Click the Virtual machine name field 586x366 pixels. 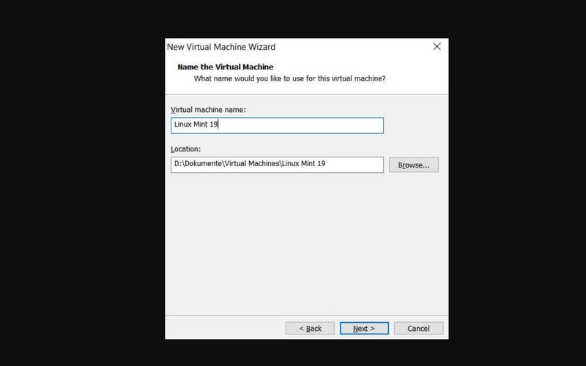coord(277,125)
